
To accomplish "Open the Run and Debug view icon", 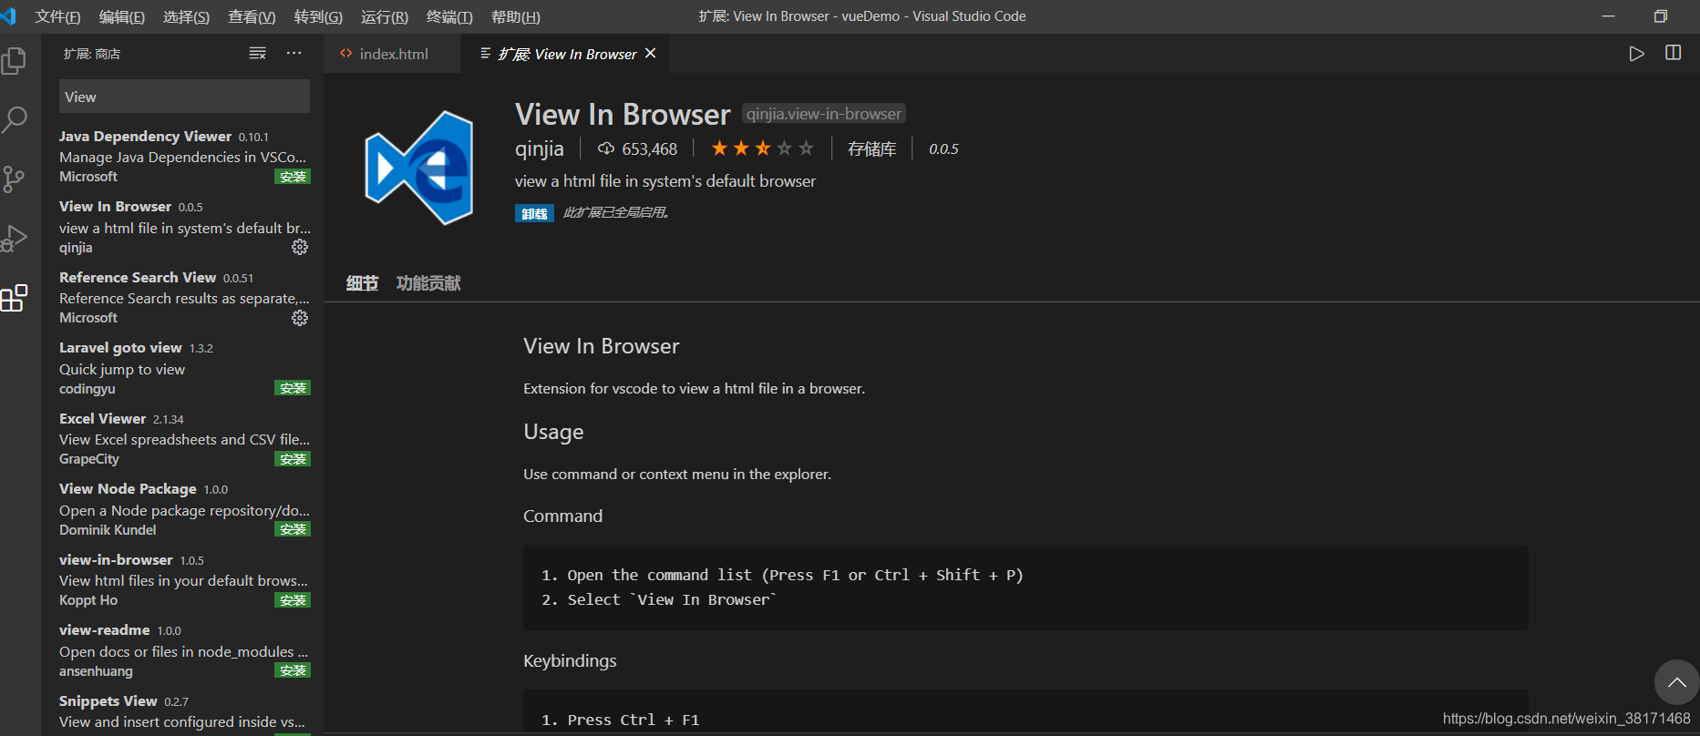I will click(x=14, y=238).
